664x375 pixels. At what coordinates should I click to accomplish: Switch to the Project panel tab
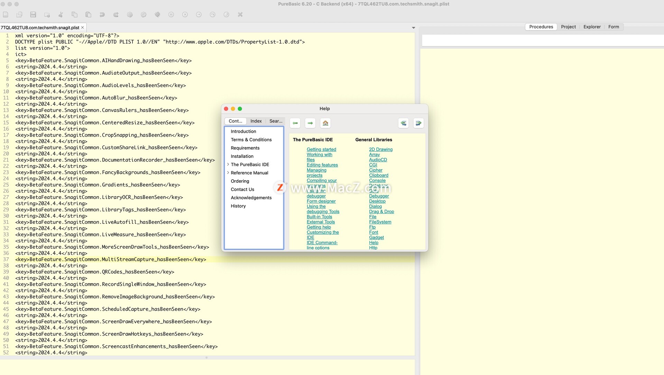tap(568, 27)
